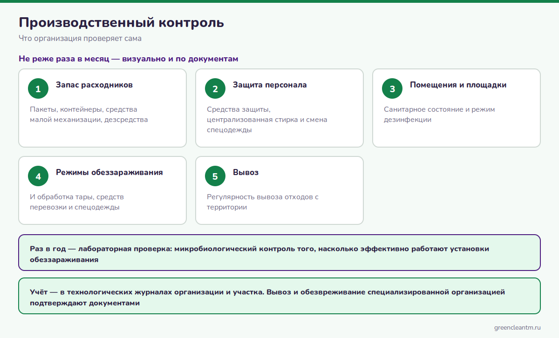The image size is (559, 338).
Task: Click card title 'Запас расходников'
Action: [94, 85]
